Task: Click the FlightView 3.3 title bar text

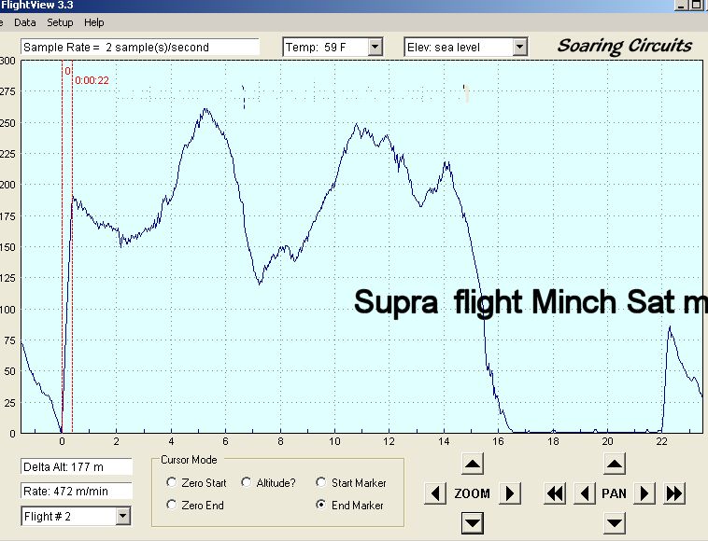Action: (x=37, y=6)
